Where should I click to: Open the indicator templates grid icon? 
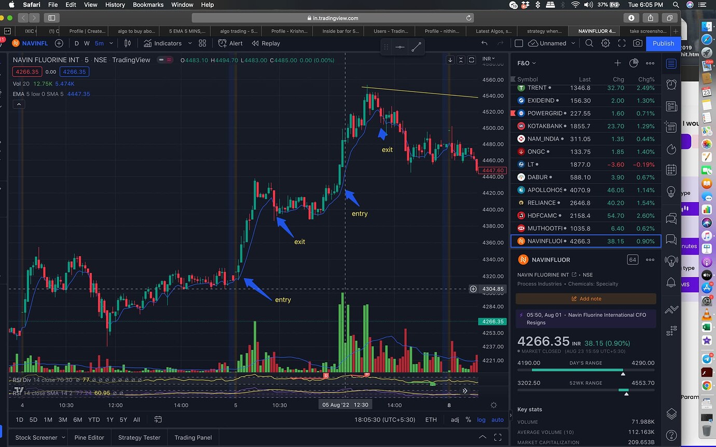point(202,44)
